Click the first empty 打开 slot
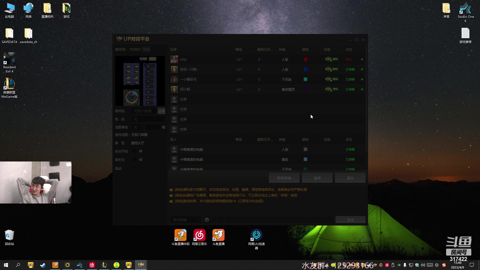The width and height of the screenshot is (480, 270). [183, 99]
